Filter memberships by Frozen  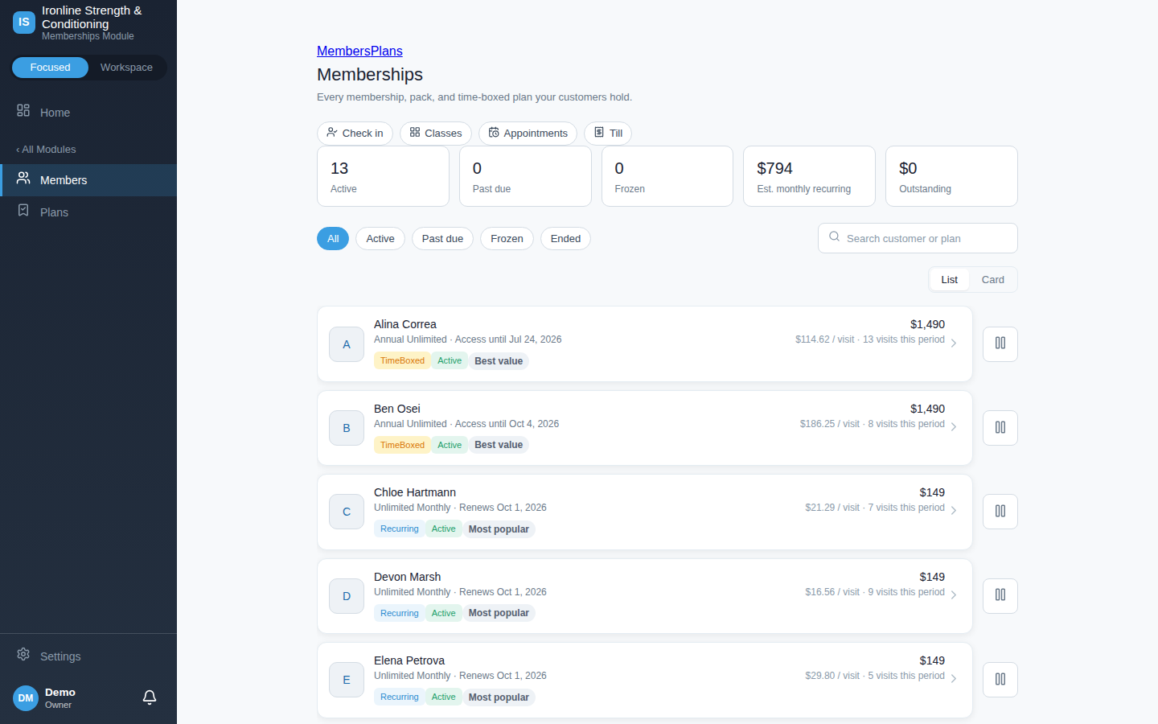507,239
